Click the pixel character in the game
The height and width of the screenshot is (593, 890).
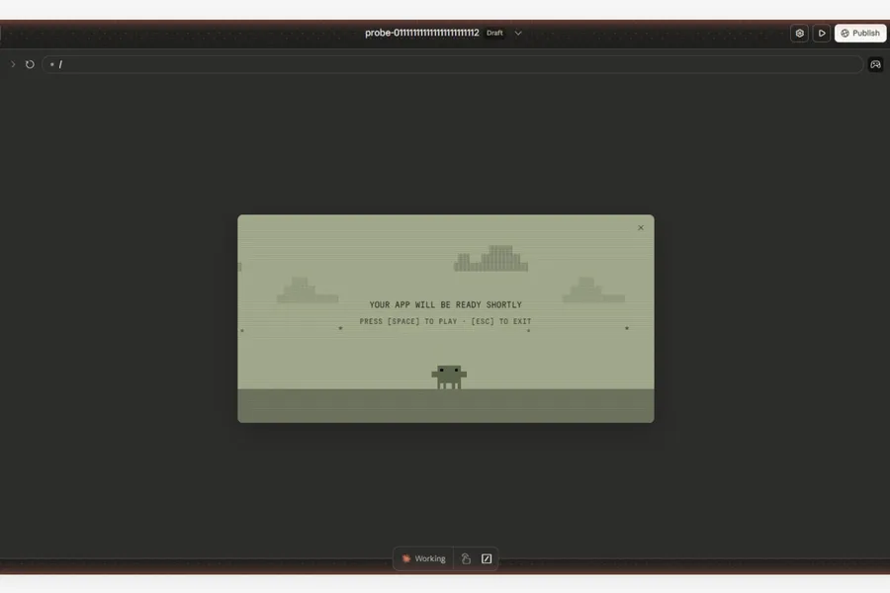tap(449, 377)
